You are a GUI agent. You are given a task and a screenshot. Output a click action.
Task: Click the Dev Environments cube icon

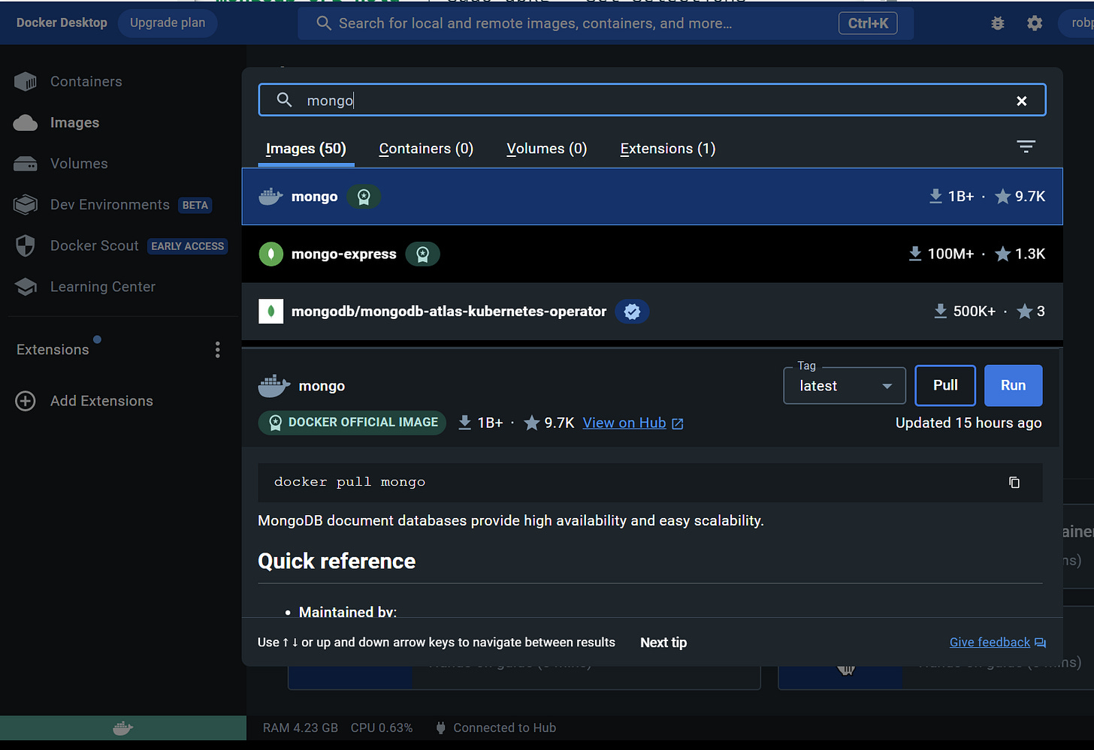(x=26, y=205)
